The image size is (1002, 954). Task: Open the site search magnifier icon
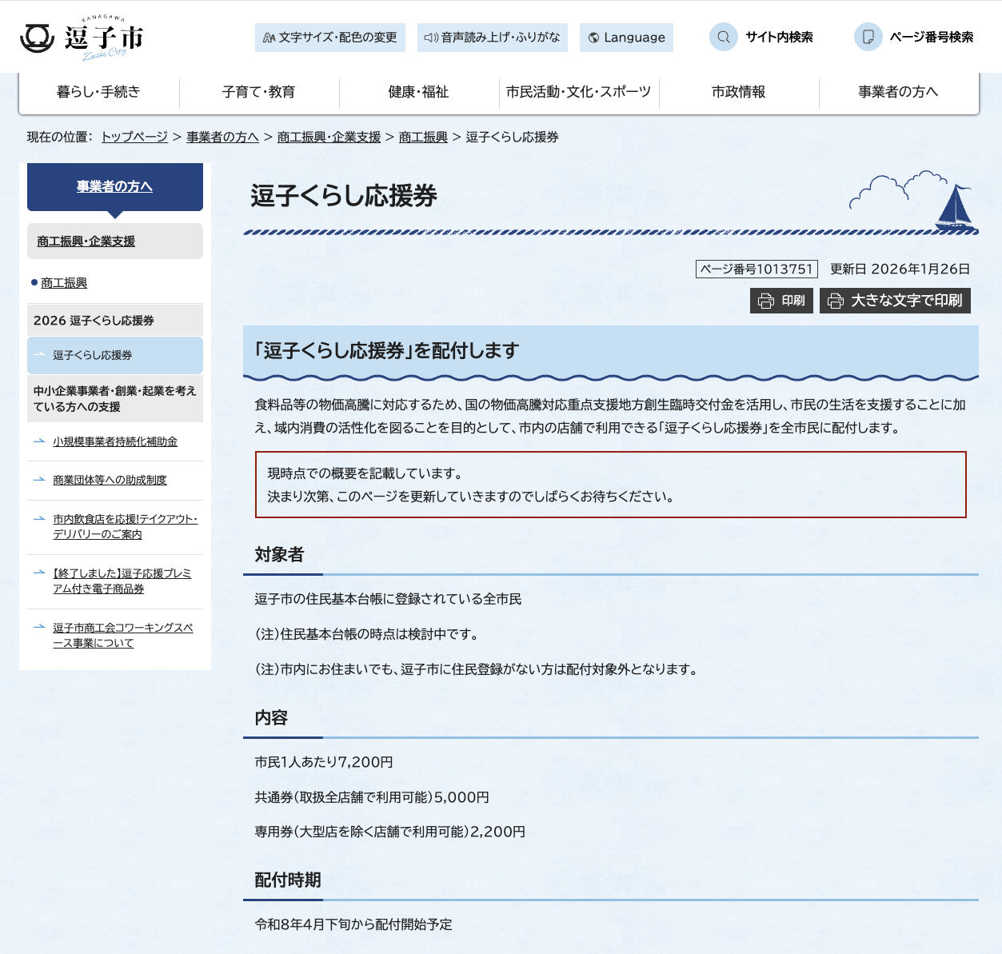pos(724,37)
